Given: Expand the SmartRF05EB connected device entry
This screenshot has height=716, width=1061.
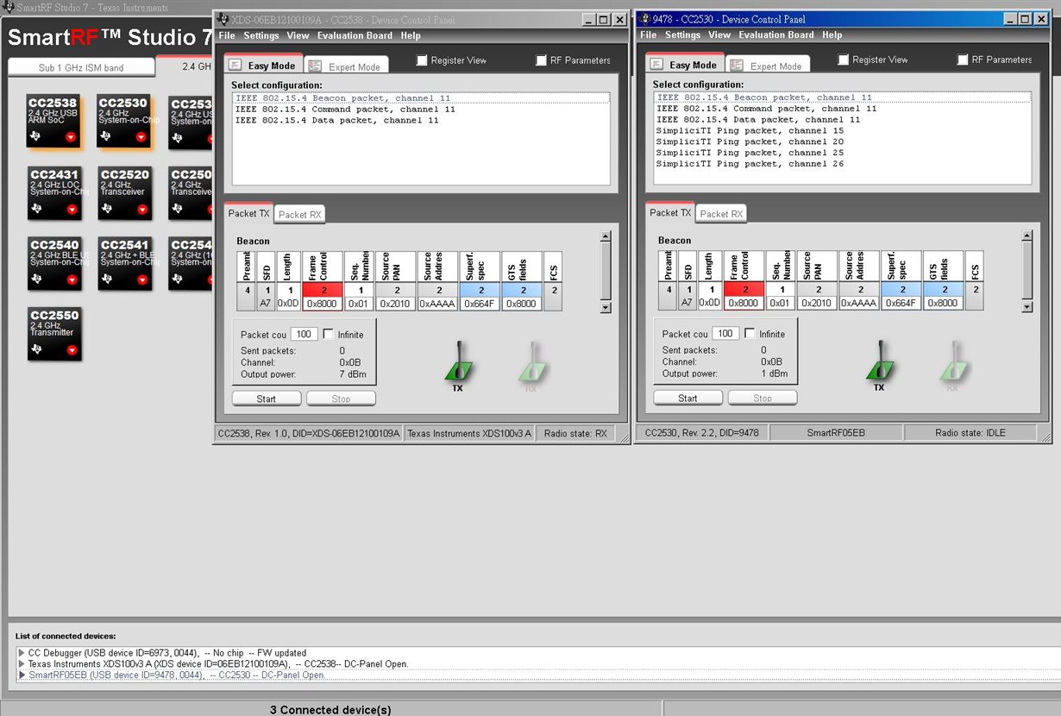Looking at the screenshot, I should click(x=22, y=675).
